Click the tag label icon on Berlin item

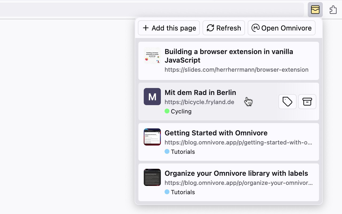[287, 102]
